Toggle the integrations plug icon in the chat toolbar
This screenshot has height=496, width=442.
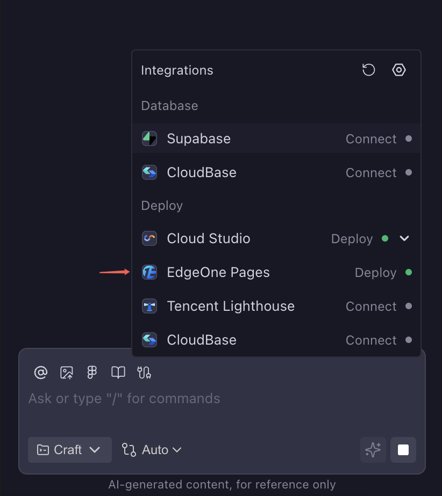click(x=144, y=373)
